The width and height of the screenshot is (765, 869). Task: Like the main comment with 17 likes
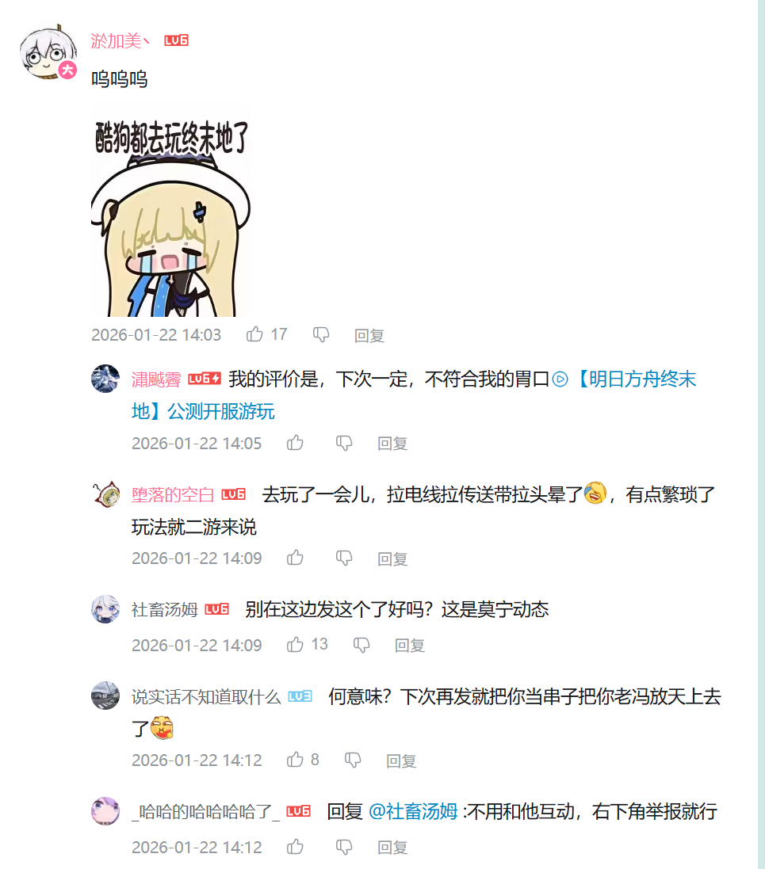[x=254, y=334]
